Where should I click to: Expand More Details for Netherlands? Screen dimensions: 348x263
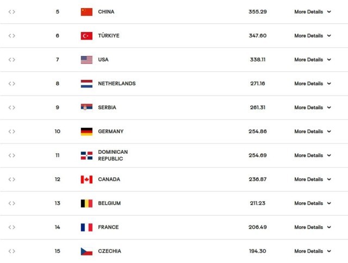312,84
